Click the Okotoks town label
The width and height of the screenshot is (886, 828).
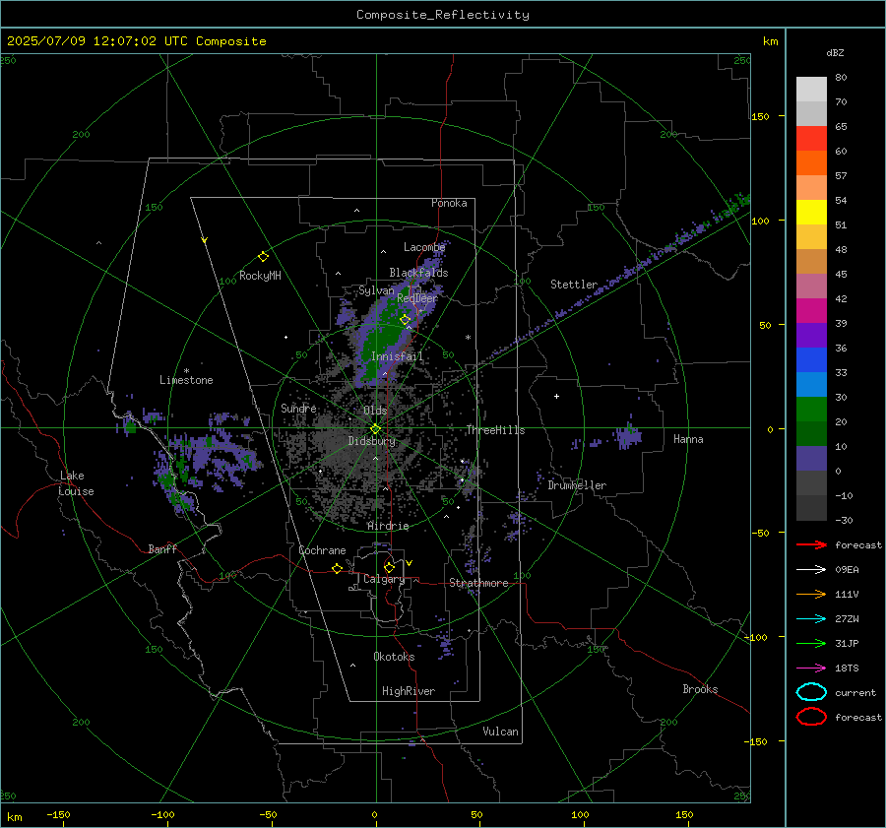(x=394, y=657)
